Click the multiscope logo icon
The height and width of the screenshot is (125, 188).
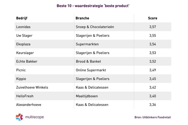[19, 117]
